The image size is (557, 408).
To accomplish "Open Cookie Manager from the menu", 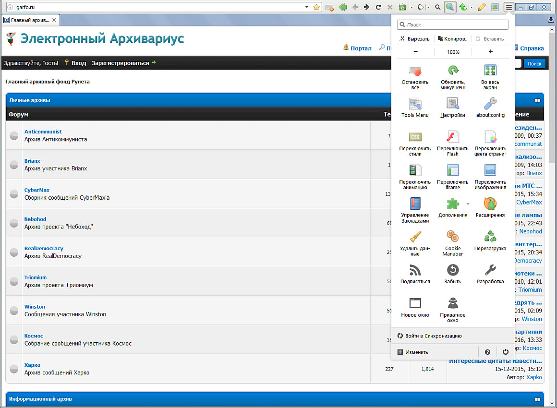I will point(453,237).
